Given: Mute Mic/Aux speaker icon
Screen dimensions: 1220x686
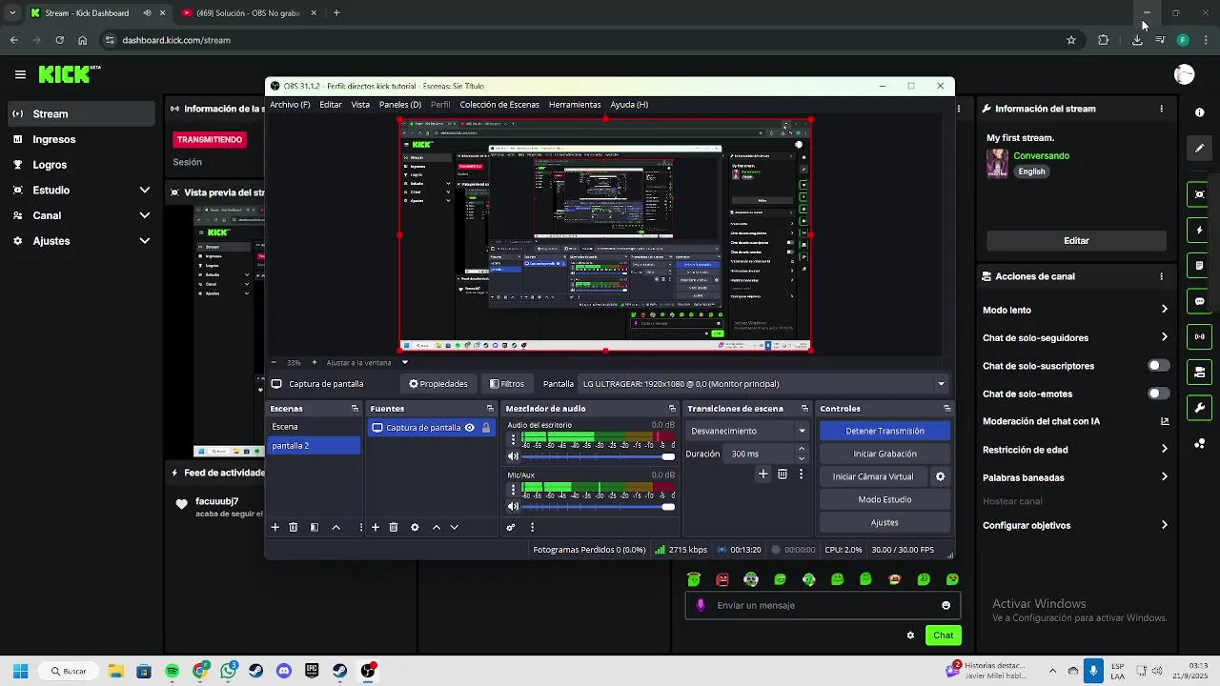Looking at the screenshot, I should 513,507.
